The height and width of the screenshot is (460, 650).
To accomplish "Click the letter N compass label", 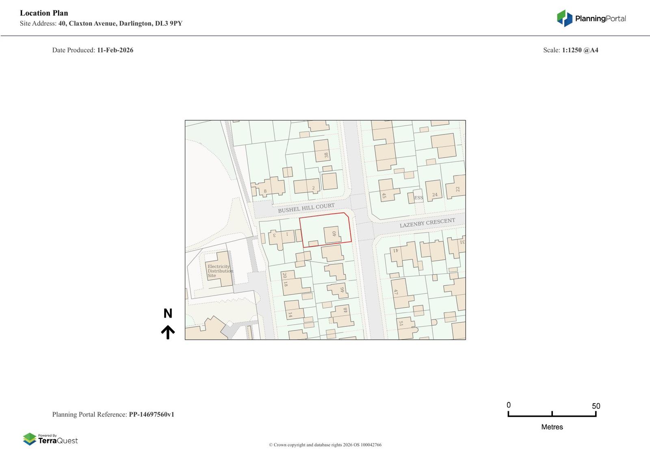I will [x=168, y=313].
